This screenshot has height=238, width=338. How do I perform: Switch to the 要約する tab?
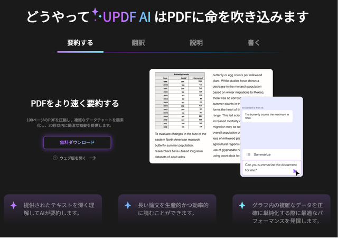click(80, 43)
